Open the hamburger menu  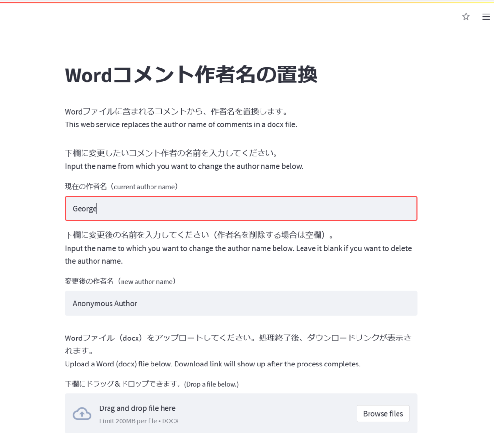click(486, 17)
